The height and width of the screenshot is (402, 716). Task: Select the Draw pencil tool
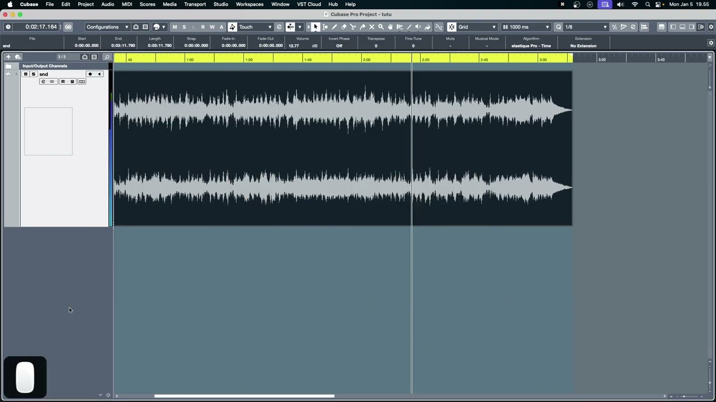(x=335, y=27)
